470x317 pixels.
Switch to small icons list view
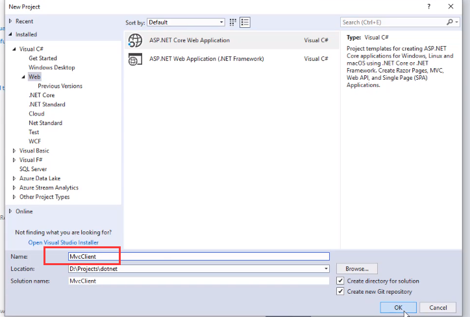[245, 23]
